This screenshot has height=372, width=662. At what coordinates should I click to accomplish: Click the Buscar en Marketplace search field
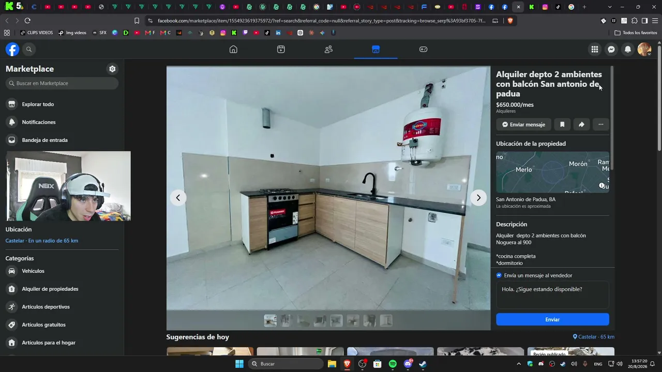pyautogui.click(x=62, y=83)
